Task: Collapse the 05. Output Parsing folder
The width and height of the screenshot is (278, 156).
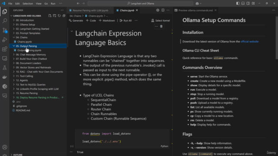Action: click(x=38, y=46)
